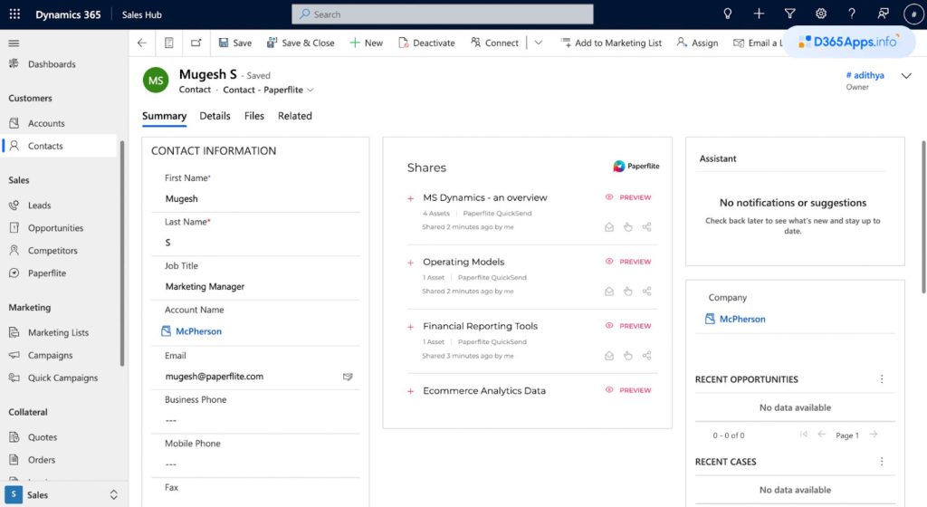The image size is (927, 507).
Task: Open the settings gear icon
Action: (x=821, y=14)
